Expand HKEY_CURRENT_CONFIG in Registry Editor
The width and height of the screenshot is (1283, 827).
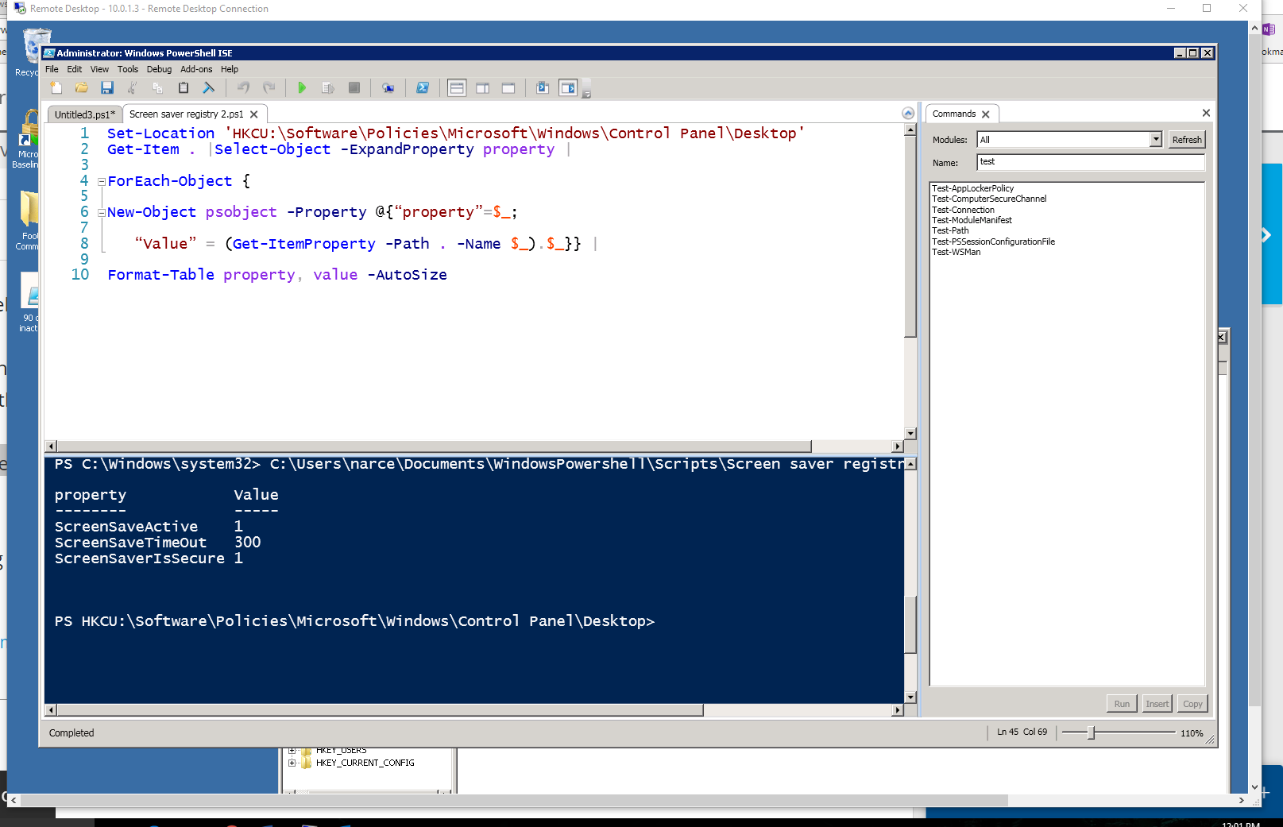click(x=292, y=763)
